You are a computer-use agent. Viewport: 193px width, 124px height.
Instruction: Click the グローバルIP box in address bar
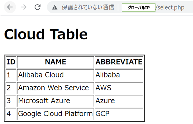[138, 7]
